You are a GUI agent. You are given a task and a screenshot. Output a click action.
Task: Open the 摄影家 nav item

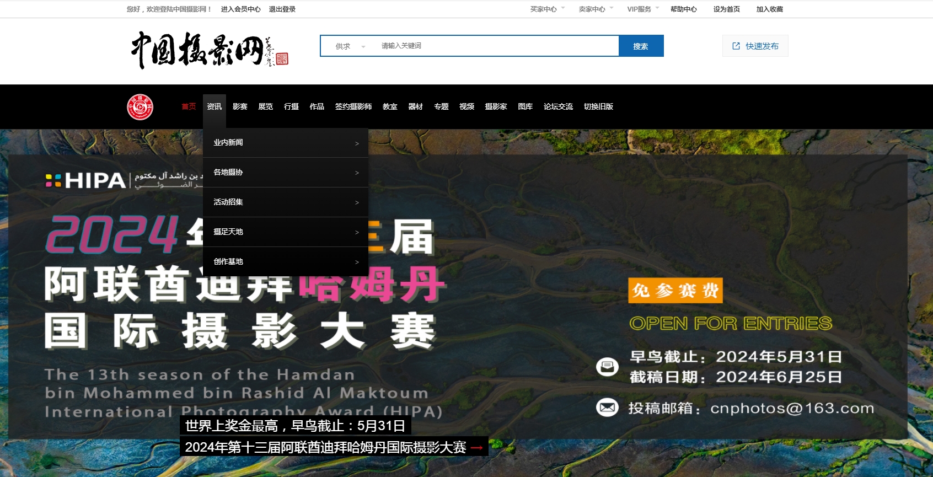click(496, 107)
